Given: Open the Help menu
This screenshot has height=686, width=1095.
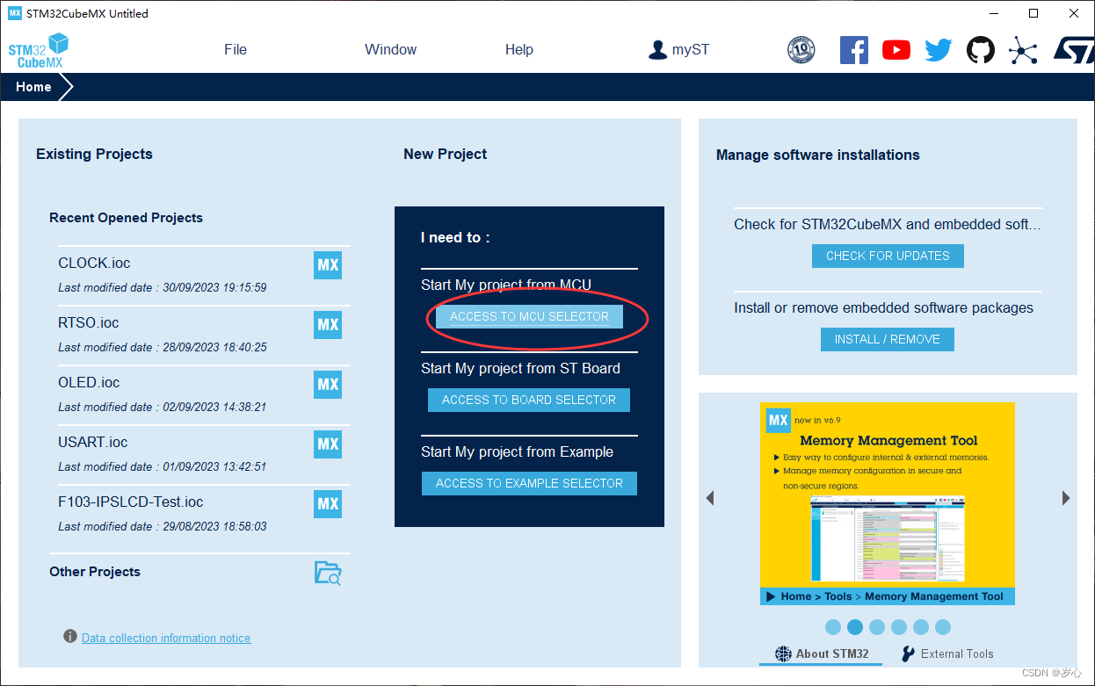Looking at the screenshot, I should (519, 49).
